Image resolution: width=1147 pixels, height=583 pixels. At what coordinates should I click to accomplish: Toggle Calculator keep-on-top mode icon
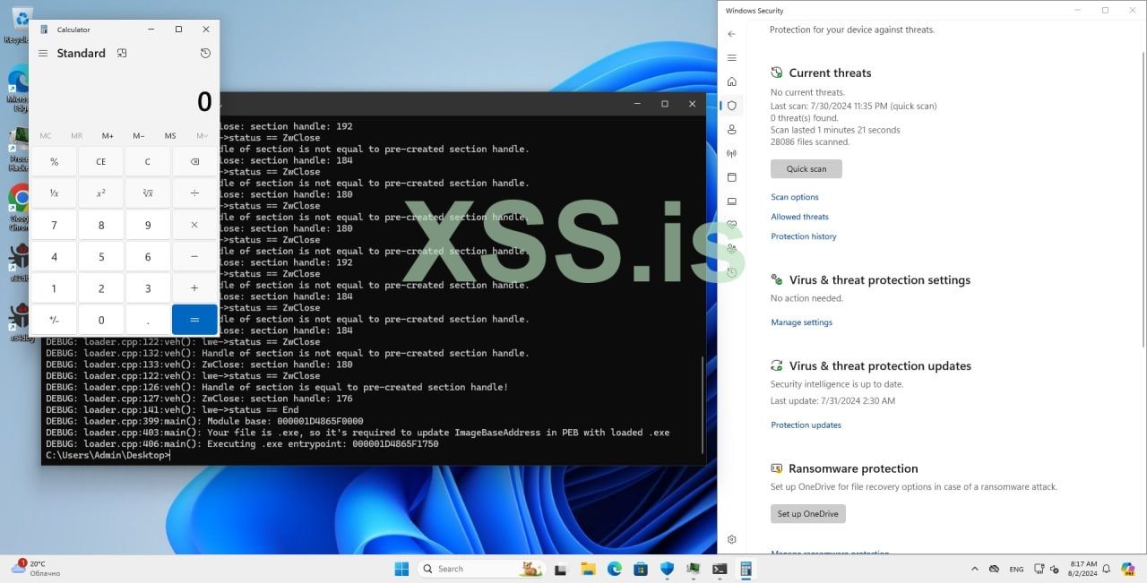pyautogui.click(x=122, y=53)
